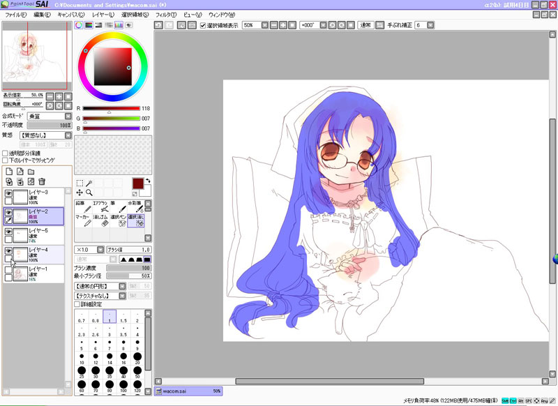Open the ファイル(F) menu
The height and width of the screenshot is (406, 558).
click(15, 15)
